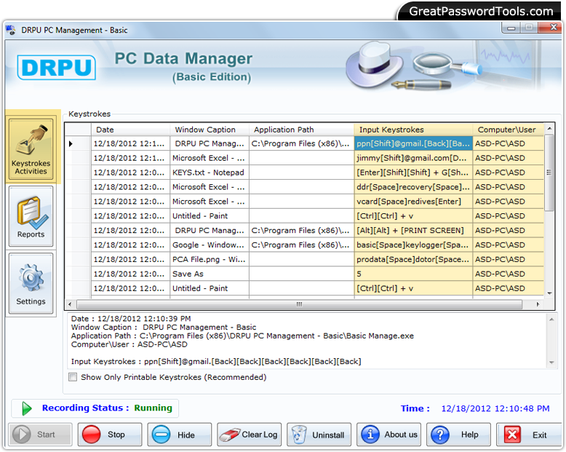Sort by the Window Caption column header
The width and height of the screenshot is (566, 452).
[x=210, y=130]
